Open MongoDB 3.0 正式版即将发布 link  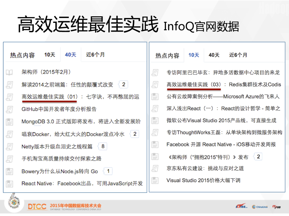pyautogui.click(x=81, y=121)
